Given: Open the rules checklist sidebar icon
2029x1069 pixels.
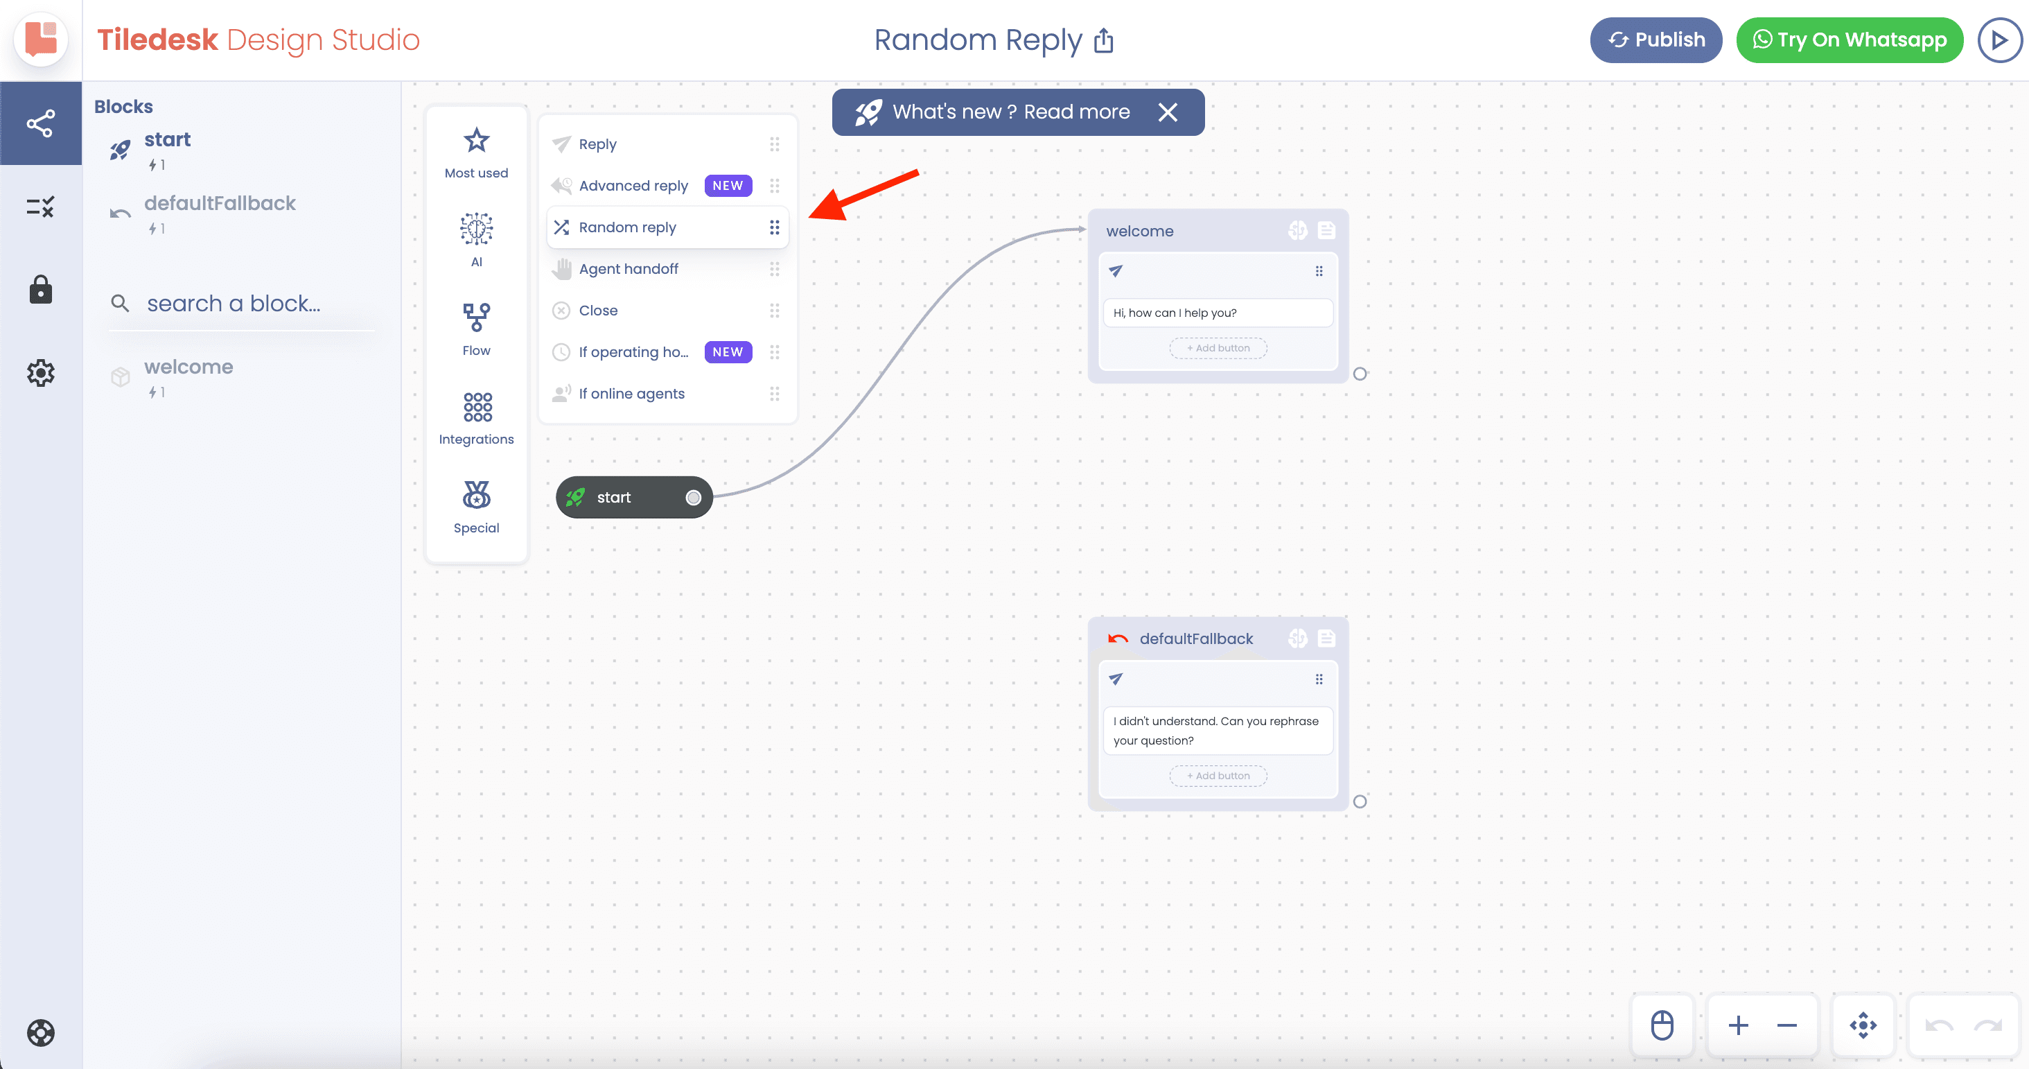Looking at the screenshot, I should (41, 207).
